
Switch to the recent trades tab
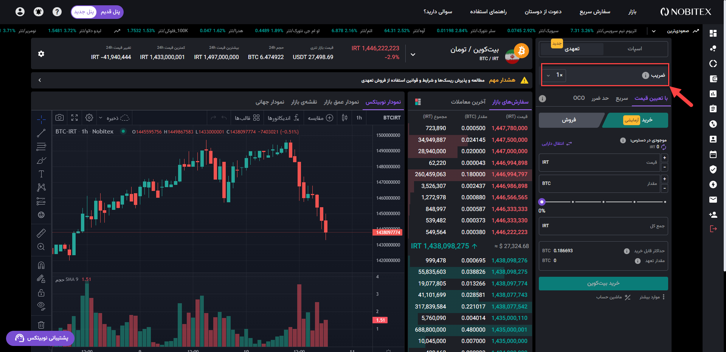468,102
